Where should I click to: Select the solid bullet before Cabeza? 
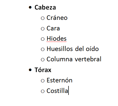(30, 7)
